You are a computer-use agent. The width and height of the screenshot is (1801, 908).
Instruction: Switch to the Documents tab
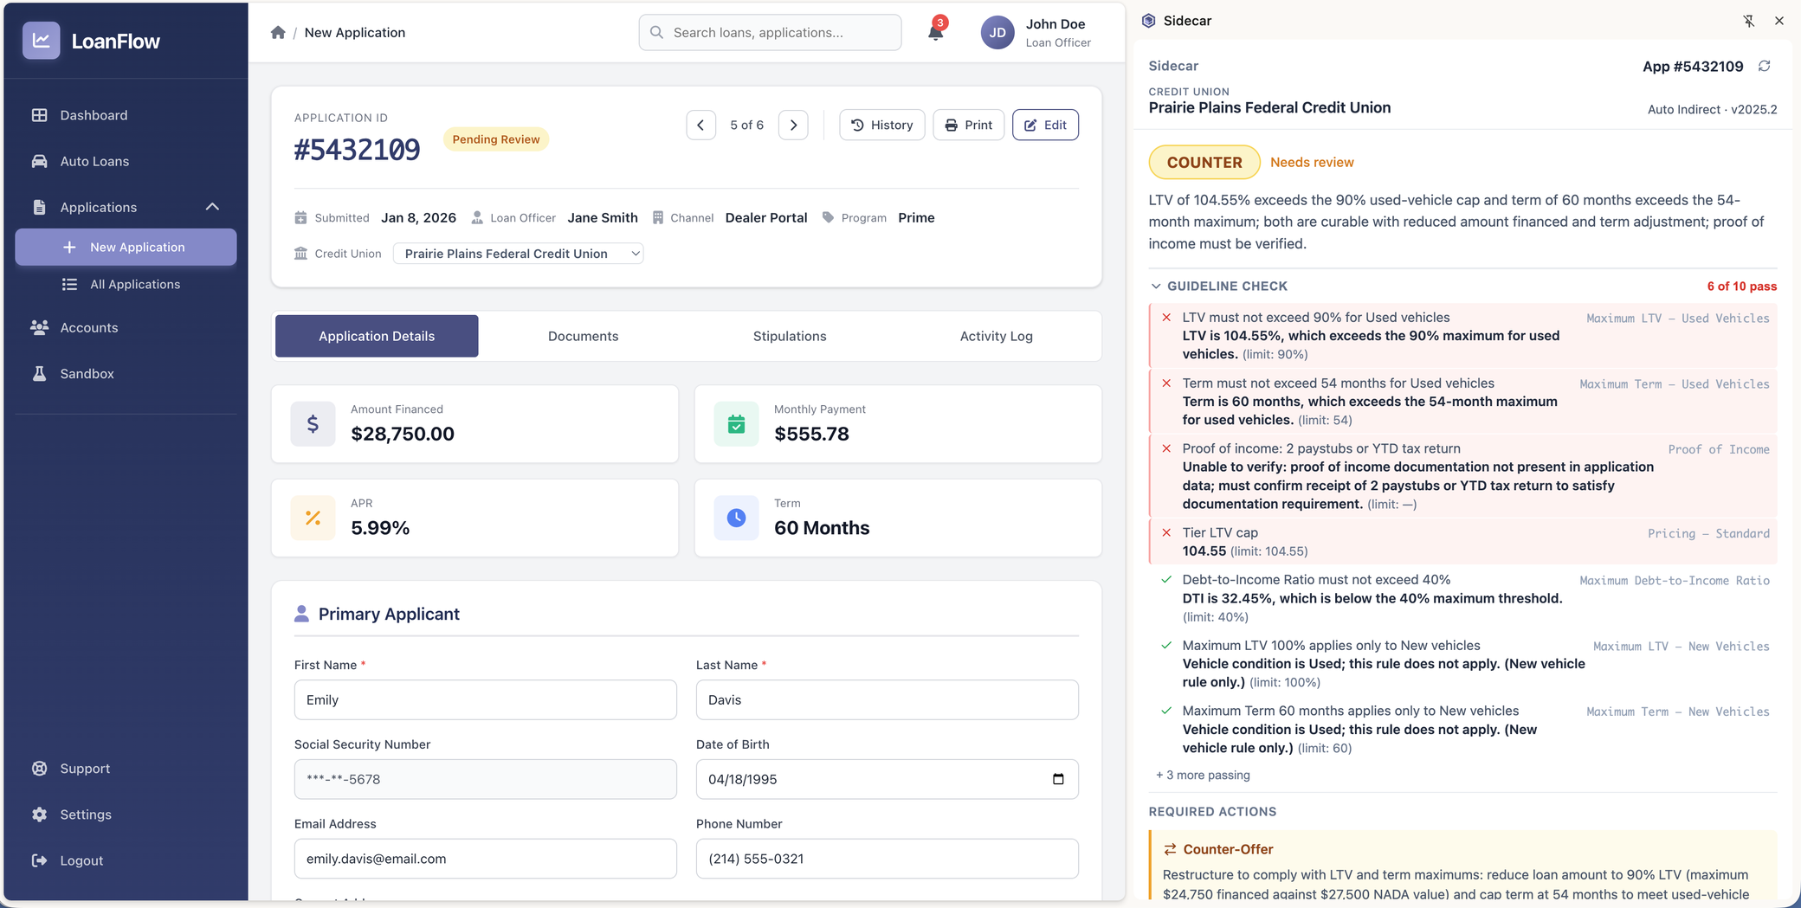583,336
